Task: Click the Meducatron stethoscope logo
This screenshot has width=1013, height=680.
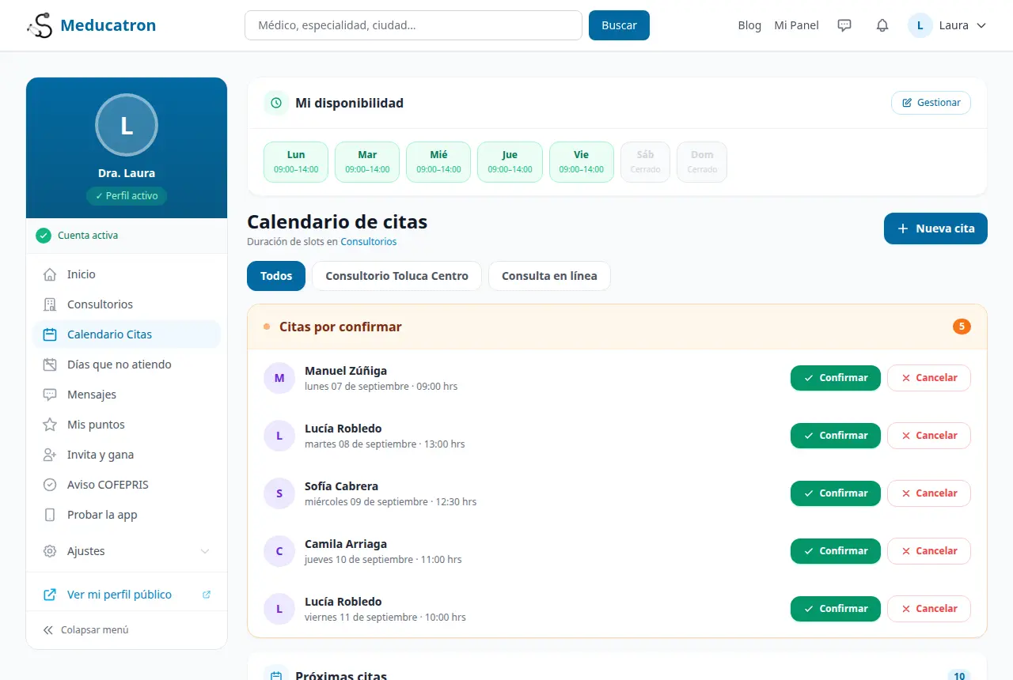Action: click(x=40, y=25)
